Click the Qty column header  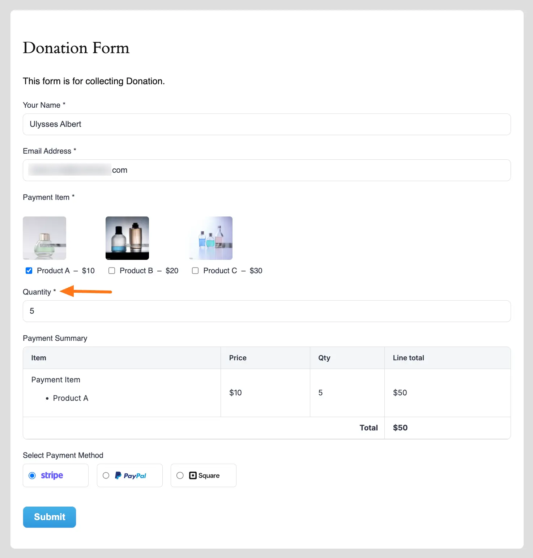(324, 358)
